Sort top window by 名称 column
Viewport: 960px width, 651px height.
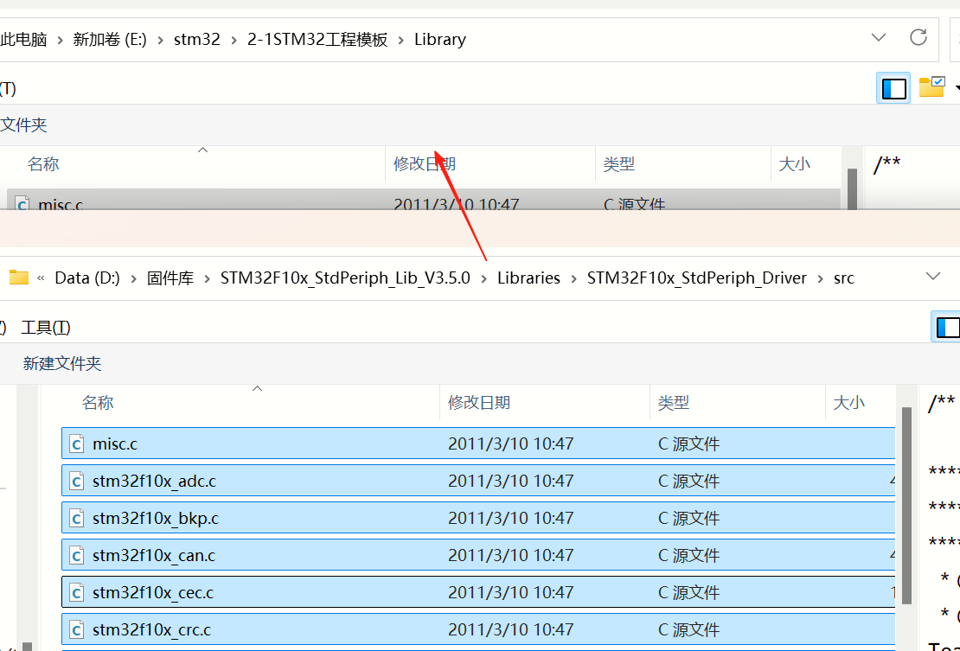click(x=43, y=164)
